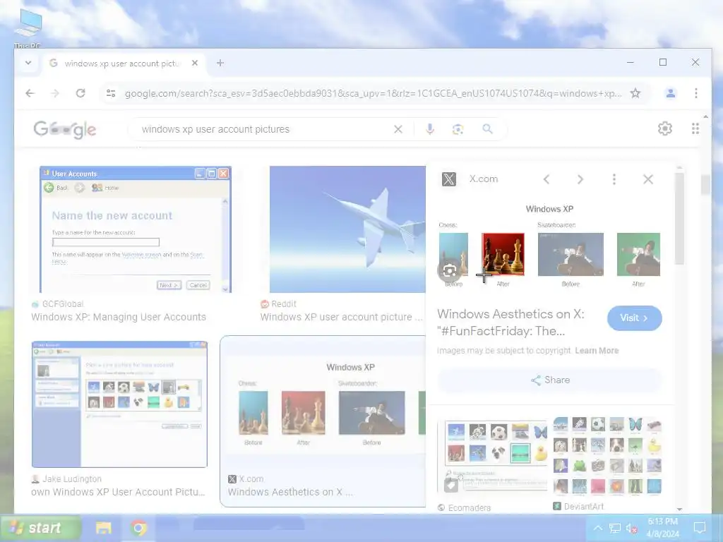Viewport: 723px width, 542px height.
Task: Open the 'Learn More' copyright link
Action: coord(597,351)
